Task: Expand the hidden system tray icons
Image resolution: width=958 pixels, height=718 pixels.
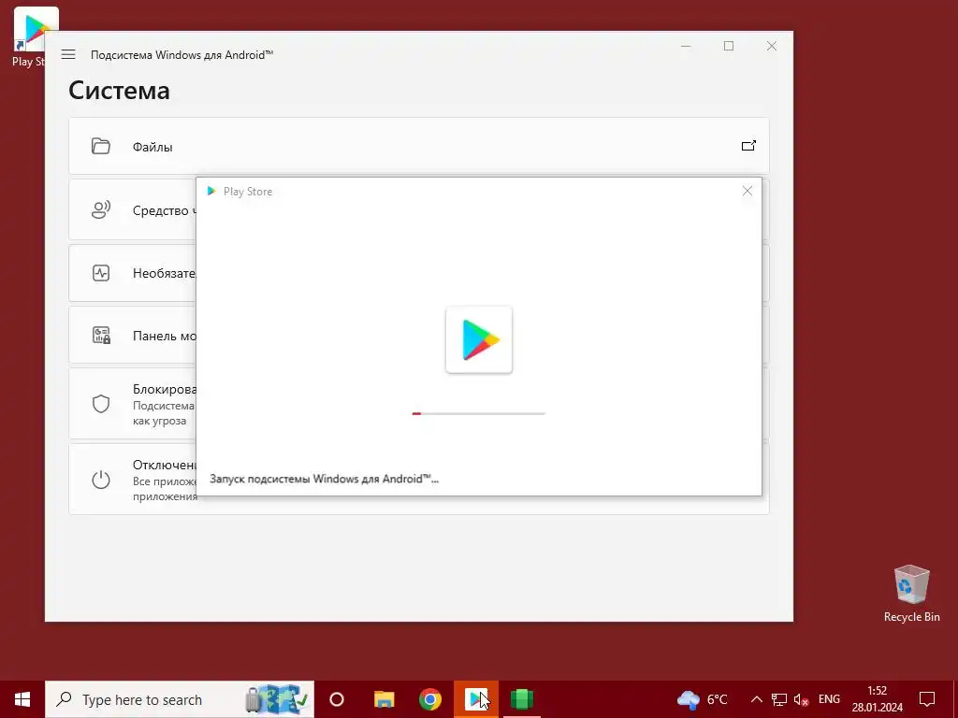Action: pyautogui.click(x=756, y=699)
